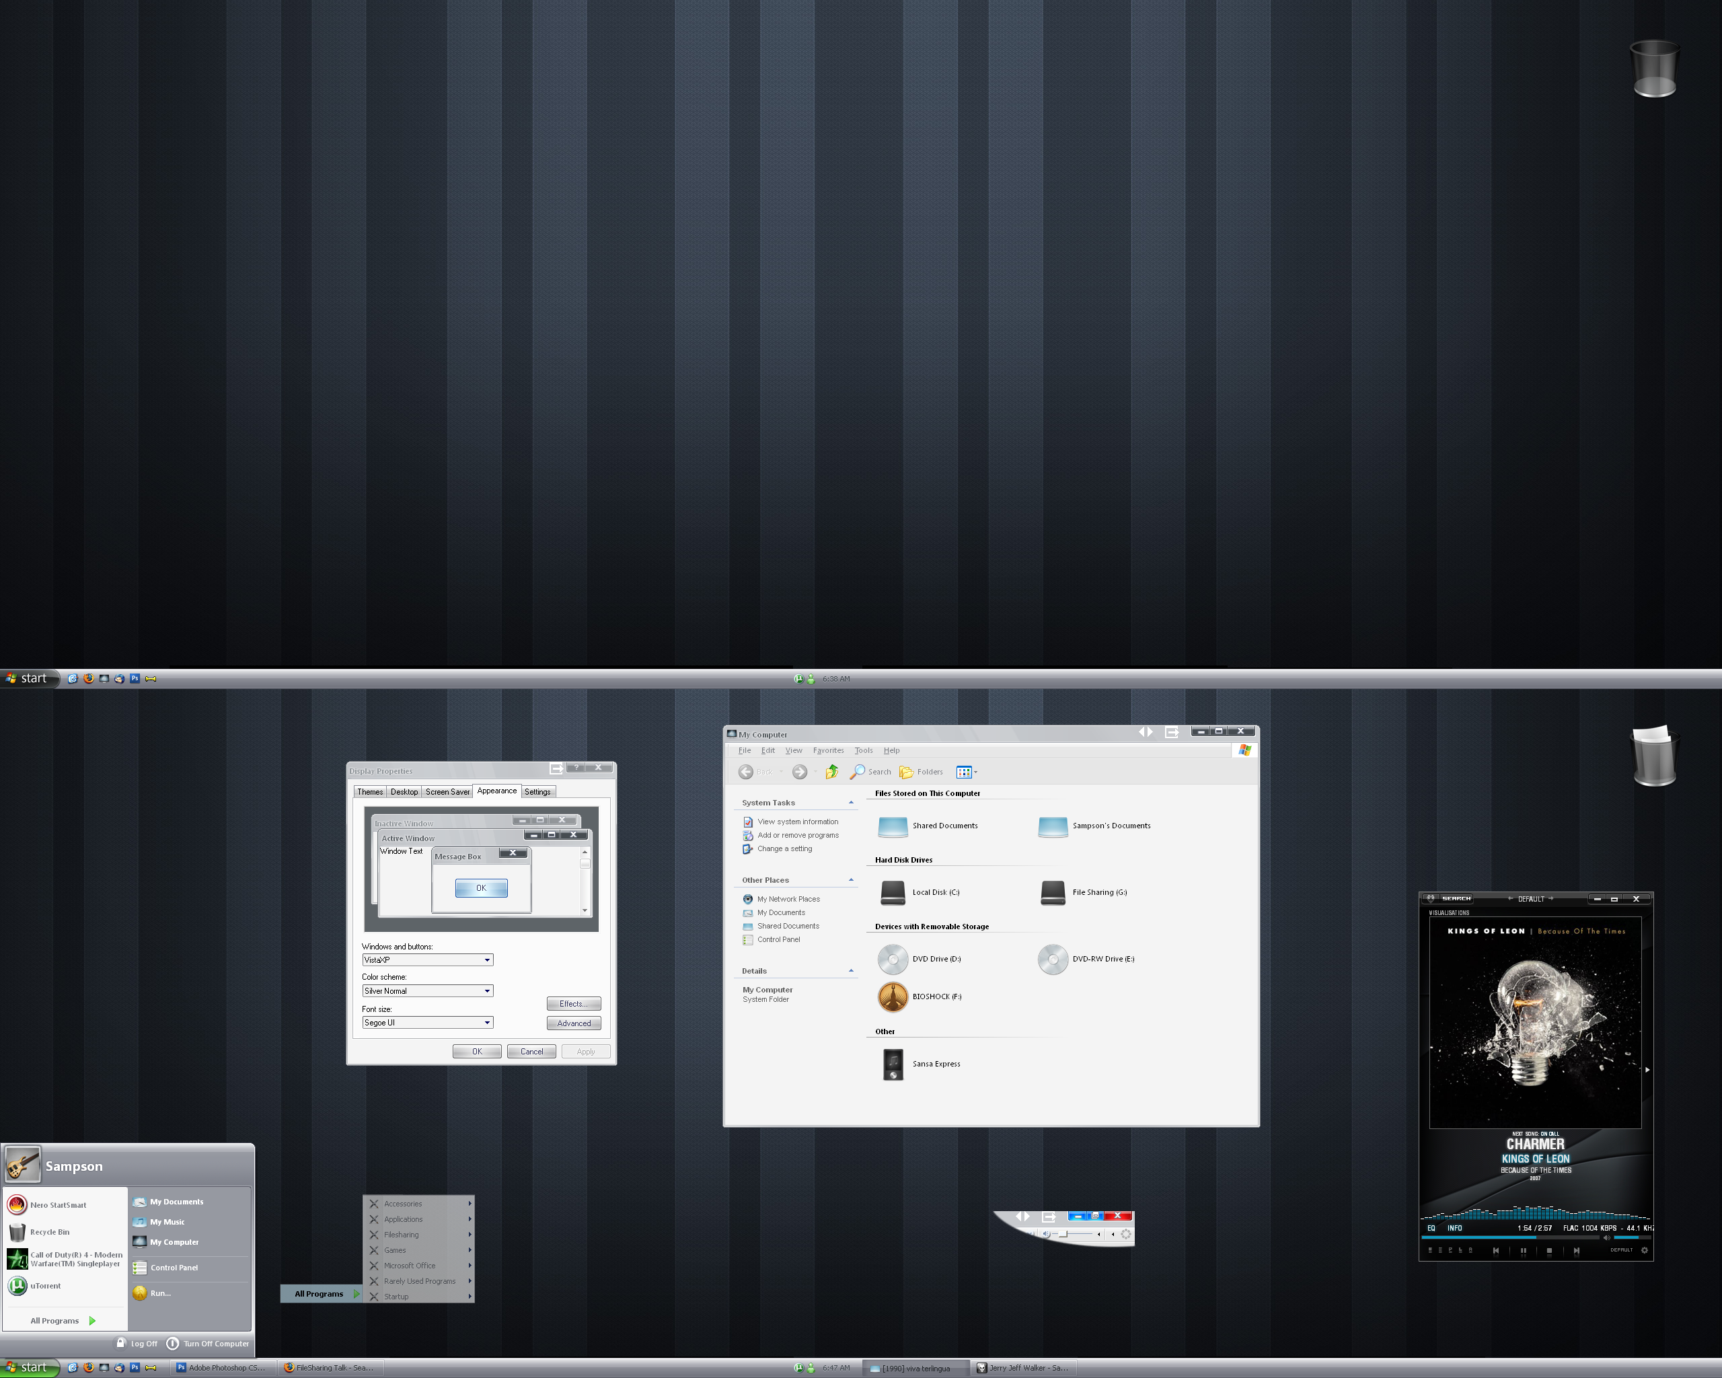The height and width of the screenshot is (1378, 1722).
Task: Expand the Color scheme dropdown
Action: coord(486,990)
